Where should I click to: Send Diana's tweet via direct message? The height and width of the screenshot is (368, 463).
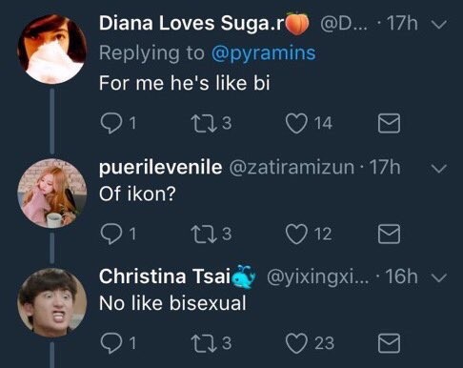(389, 123)
